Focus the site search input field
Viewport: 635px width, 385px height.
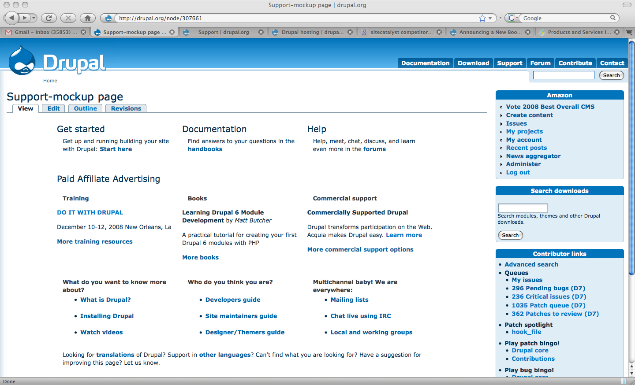click(564, 75)
